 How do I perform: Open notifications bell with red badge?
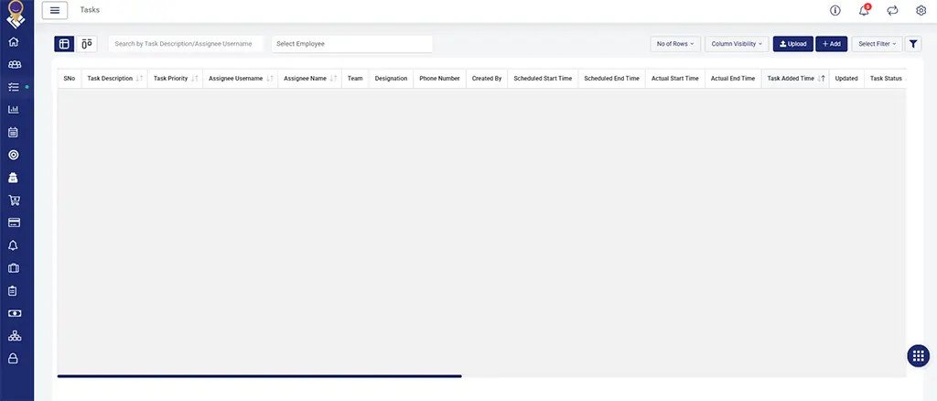point(864,10)
